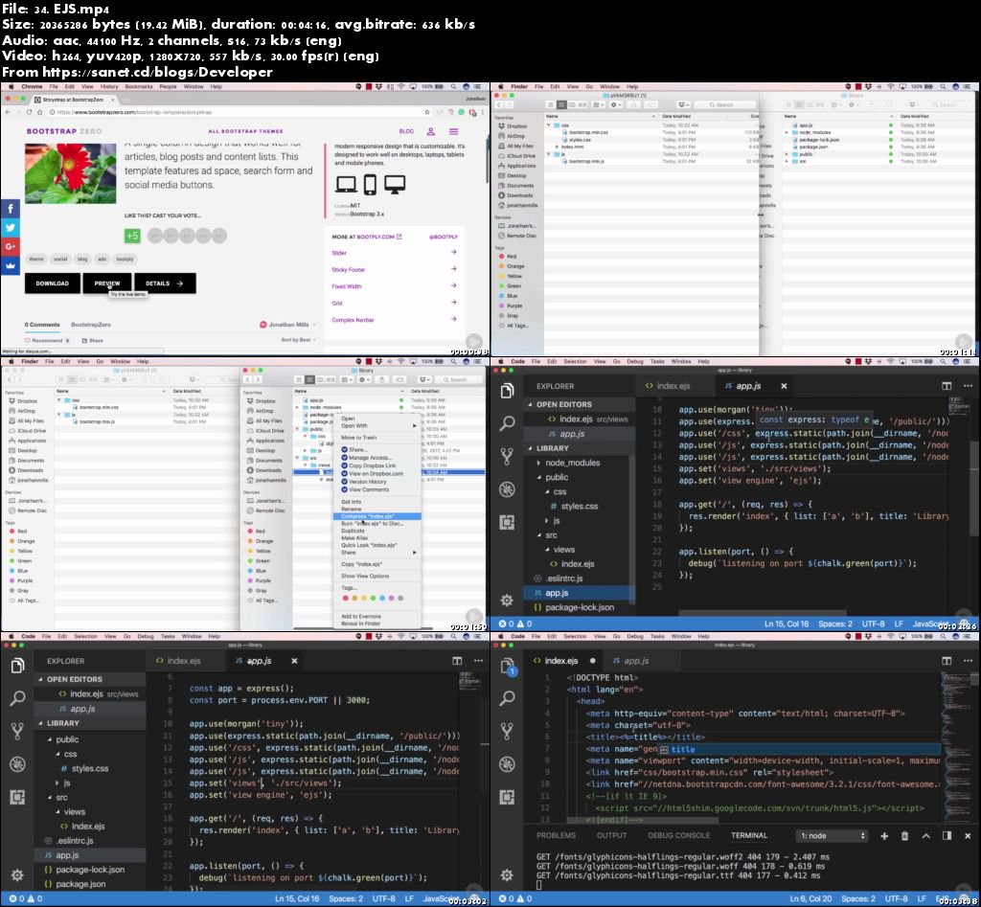The height and width of the screenshot is (907, 981).
Task: Collapse OPEN EDITORS section in VS Code window showing node_modules
Action: tap(531, 404)
